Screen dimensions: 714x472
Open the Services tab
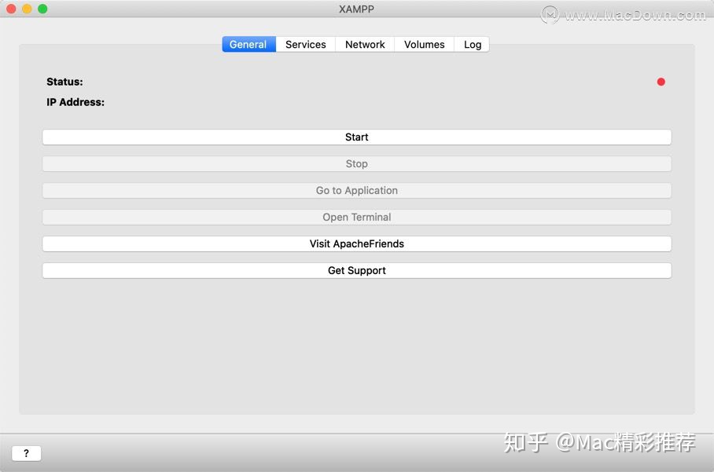[306, 45]
